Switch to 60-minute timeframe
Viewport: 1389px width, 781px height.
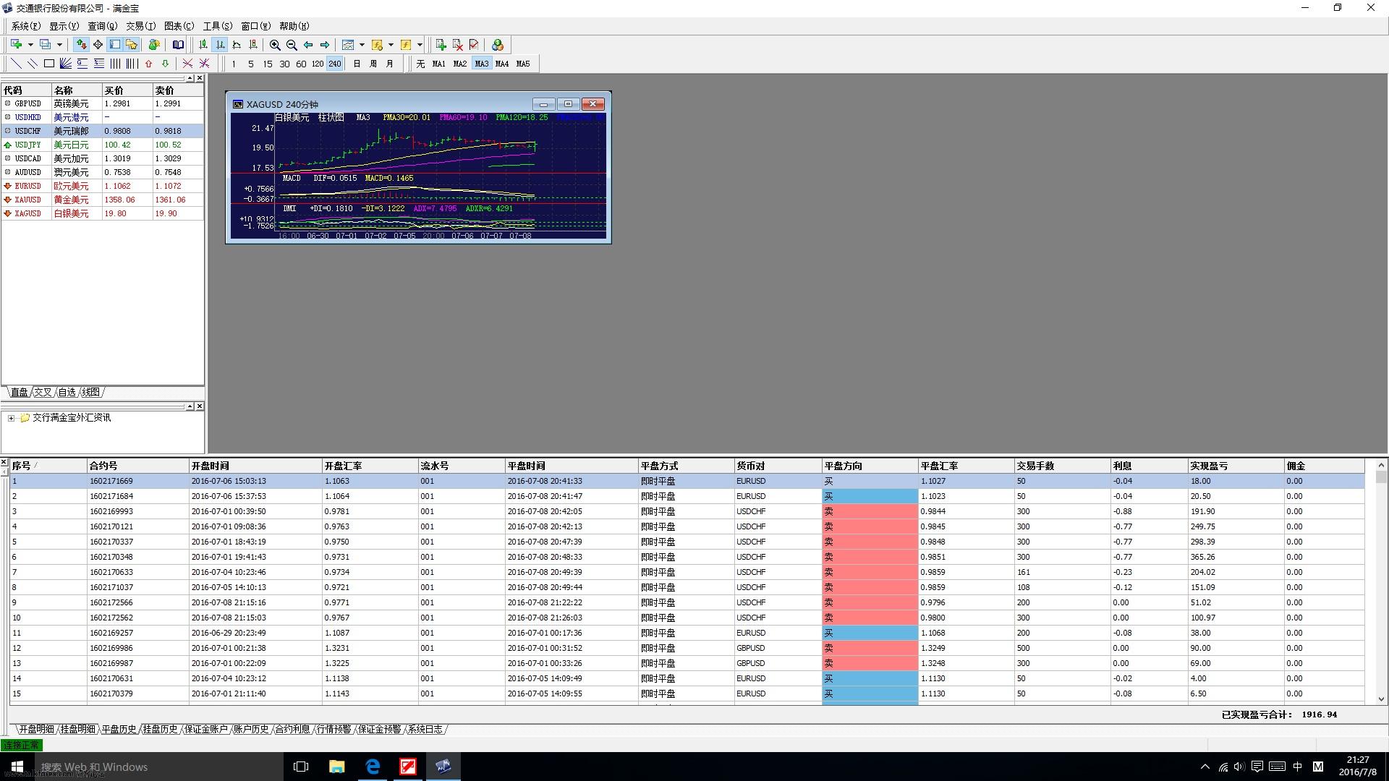[x=301, y=64]
